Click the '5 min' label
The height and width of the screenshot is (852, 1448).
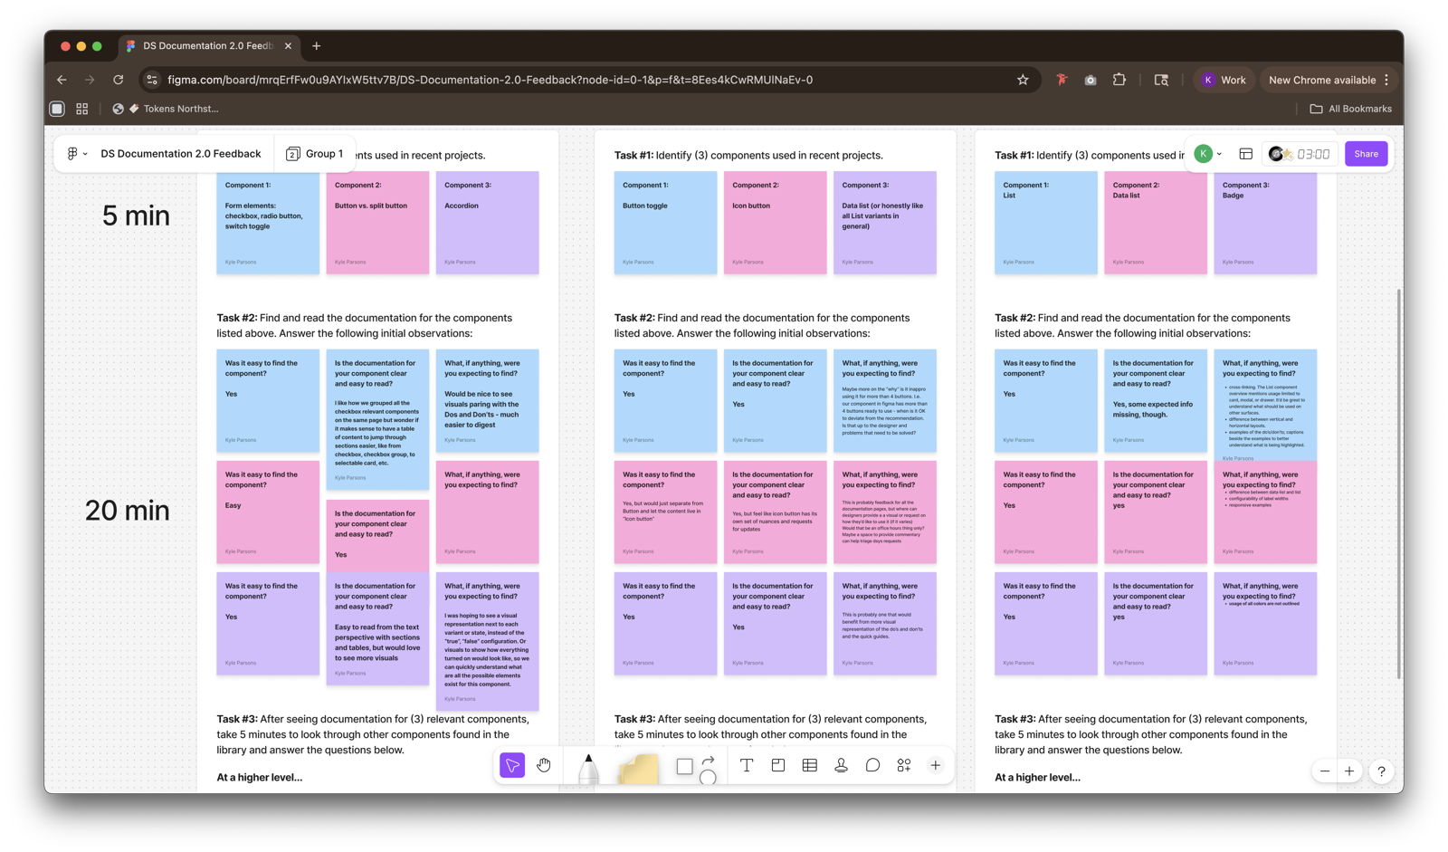tap(136, 215)
